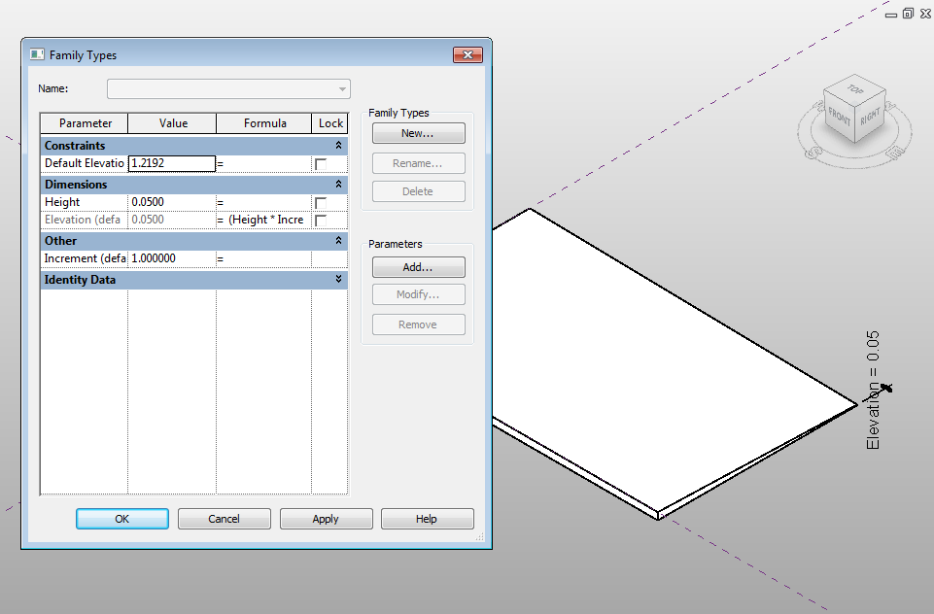Click the Constraints group header
934x614 pixels.
pos(194,146)
